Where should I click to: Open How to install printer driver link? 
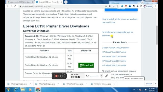[120, 21]
